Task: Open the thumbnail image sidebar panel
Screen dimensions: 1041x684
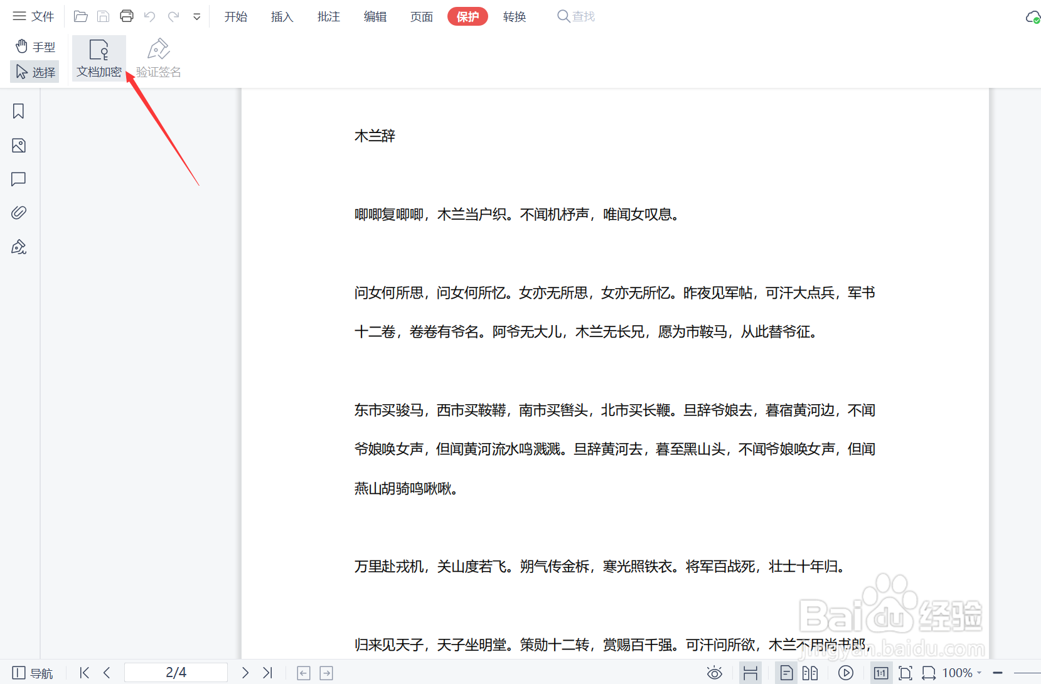Action: pyautogui.click(x=19, y=146)
